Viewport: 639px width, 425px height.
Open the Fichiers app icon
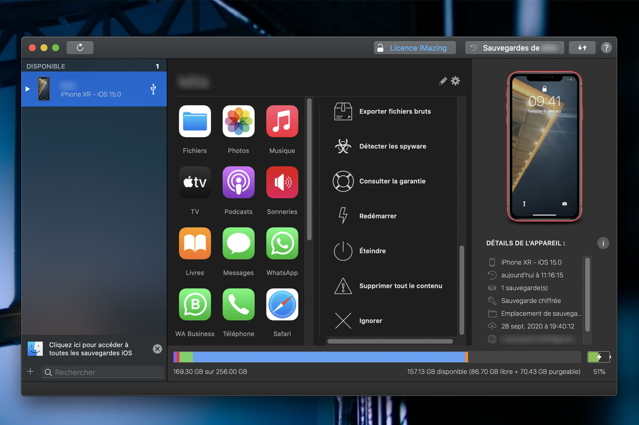195,121
